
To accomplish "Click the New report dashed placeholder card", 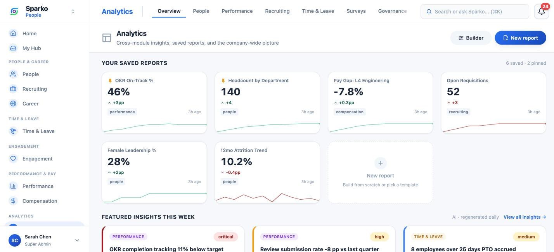I will 381,173.
